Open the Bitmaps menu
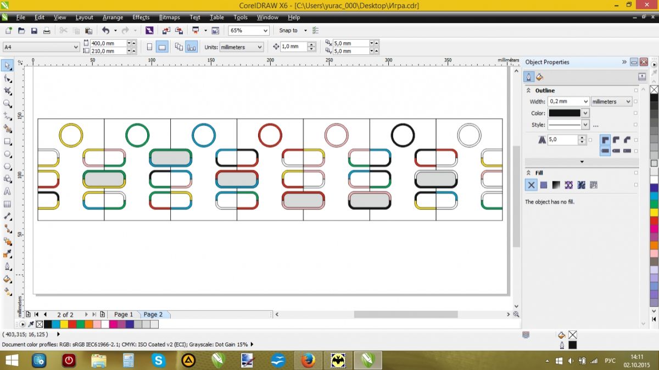The width and height of the screenshot is (659, 370). pos(169,18)
